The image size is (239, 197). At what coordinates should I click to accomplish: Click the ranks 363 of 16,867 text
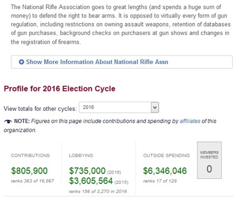click(32, 181)
